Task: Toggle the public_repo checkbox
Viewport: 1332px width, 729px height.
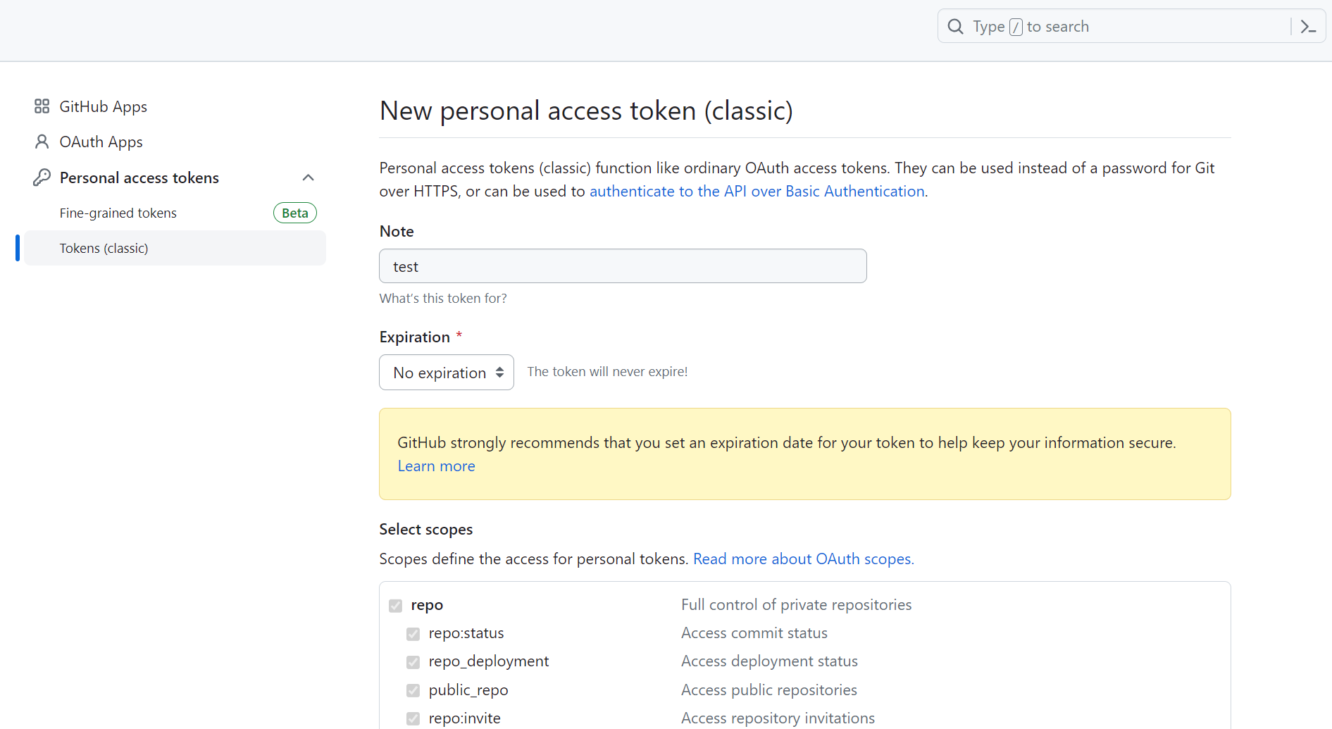Action: tap(413, 690)
